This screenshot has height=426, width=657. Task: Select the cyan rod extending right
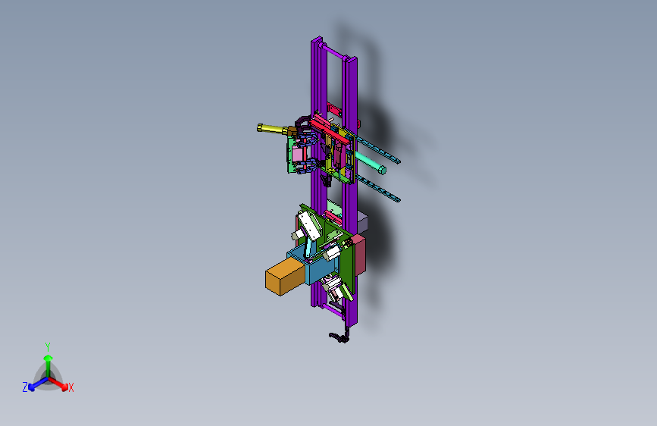[x=371, y=163]
